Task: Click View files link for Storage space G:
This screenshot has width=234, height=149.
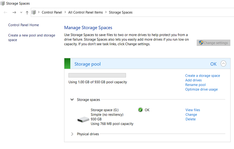Action: (193, 110)
